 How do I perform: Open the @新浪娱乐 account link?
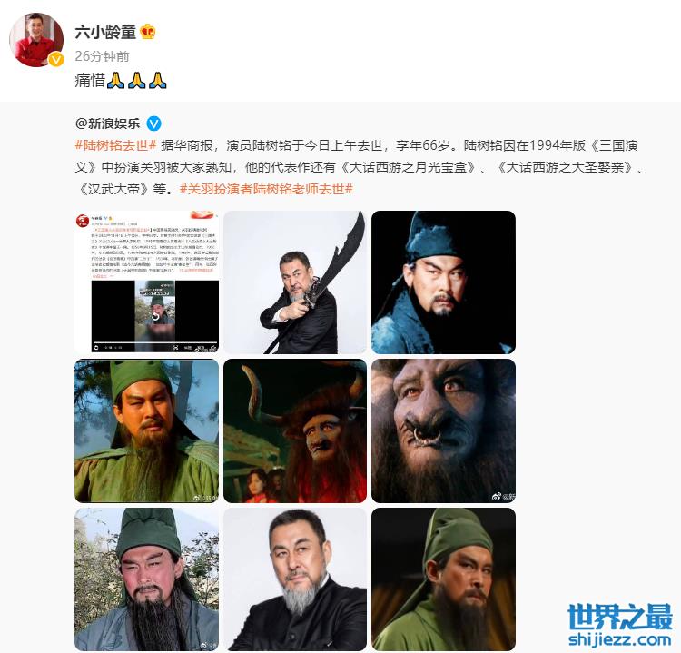(x=108, y=124)
